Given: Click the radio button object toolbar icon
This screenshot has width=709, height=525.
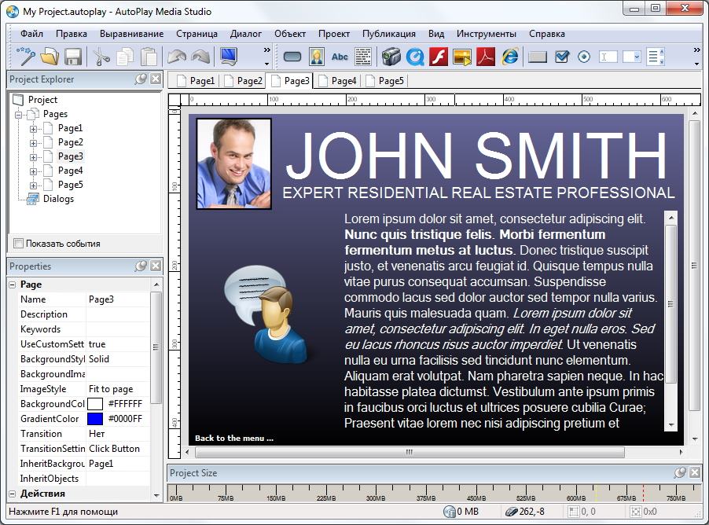Looking at the screenshot, I should coord(584,57).
